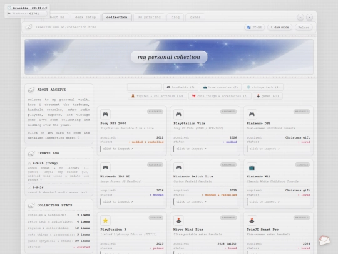338x254 pixels.
Task: Toggle dark mode
Action: tap(280, 27)
